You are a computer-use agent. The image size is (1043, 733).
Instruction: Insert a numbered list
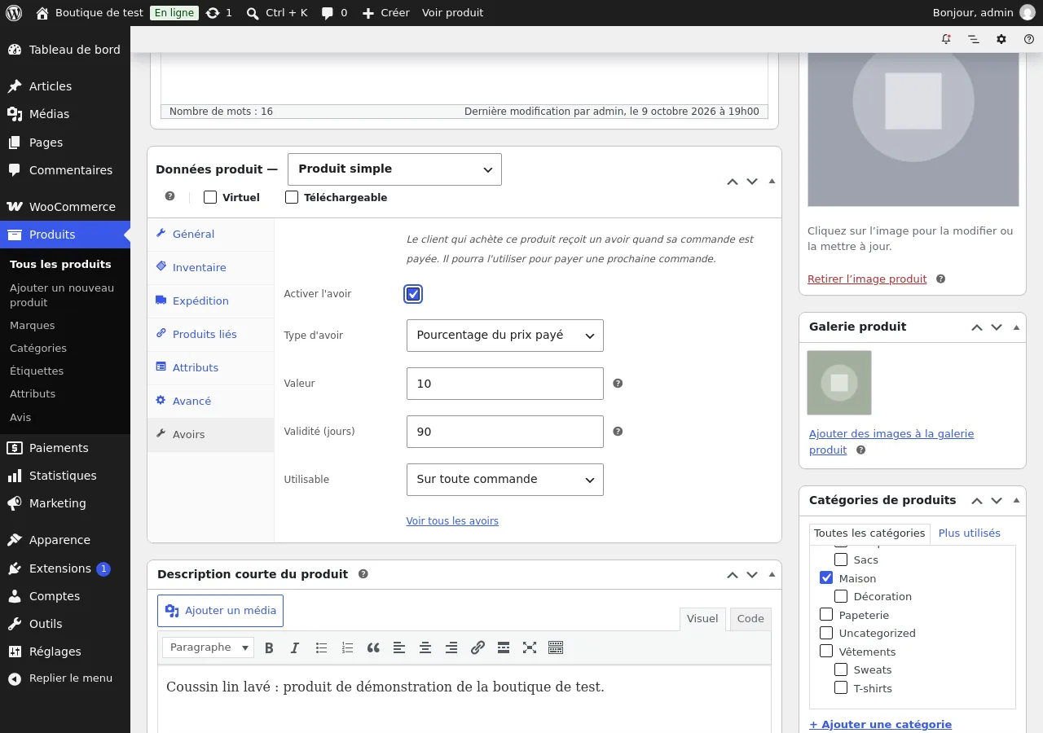point(347,647)
